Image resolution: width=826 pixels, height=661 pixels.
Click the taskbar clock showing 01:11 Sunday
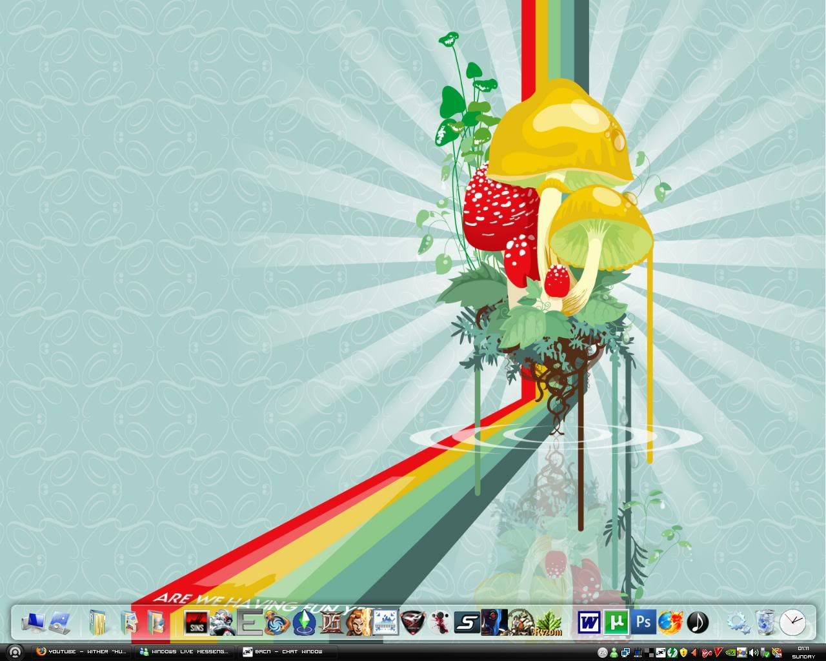pyautogui.click(x=803, y=652)
